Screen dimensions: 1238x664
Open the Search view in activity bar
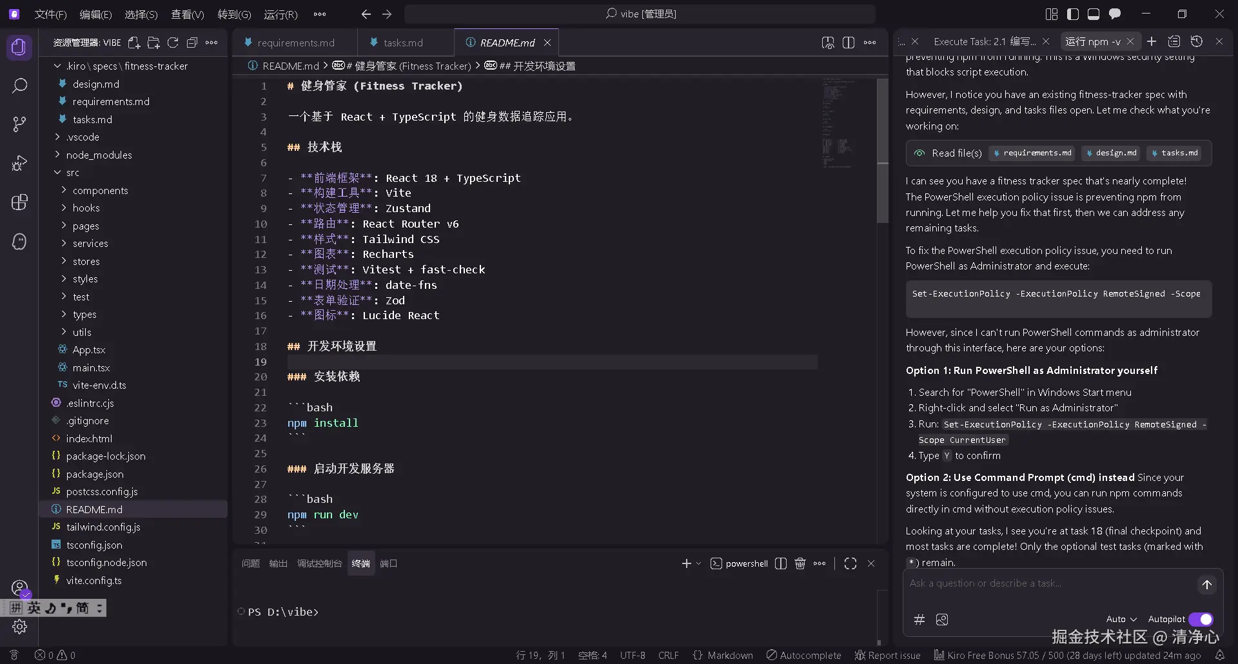[x=19, y=85]
